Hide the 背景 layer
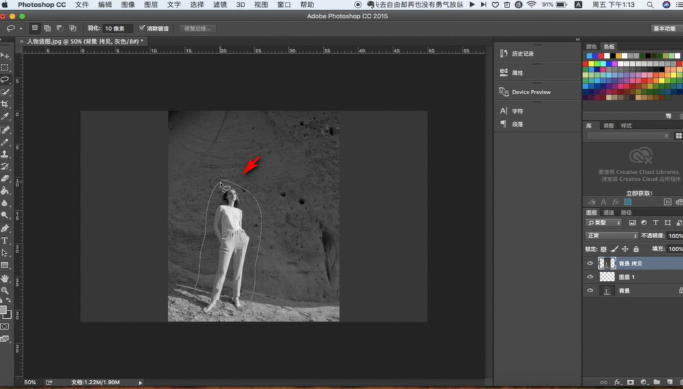This screenshot has height=389, width=683. [x=590, y=290]
